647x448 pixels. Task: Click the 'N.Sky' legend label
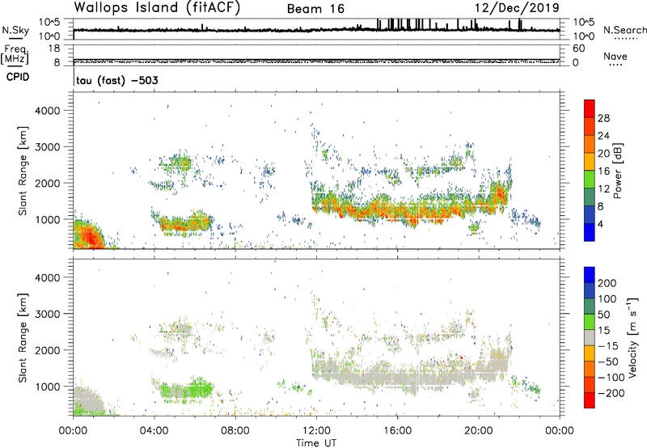tap(15, 30)
